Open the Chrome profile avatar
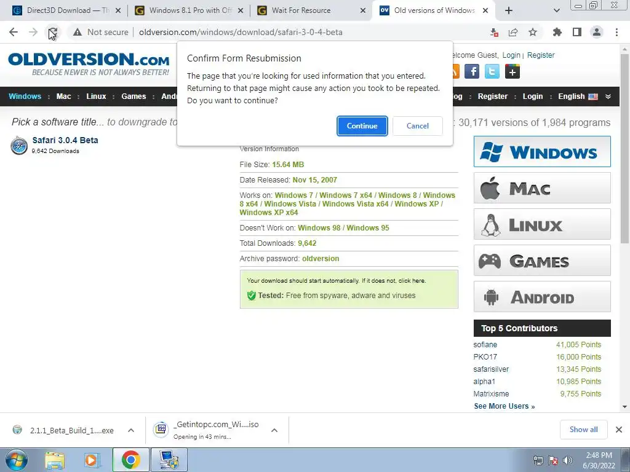The image size is (630, 472). 597,32
